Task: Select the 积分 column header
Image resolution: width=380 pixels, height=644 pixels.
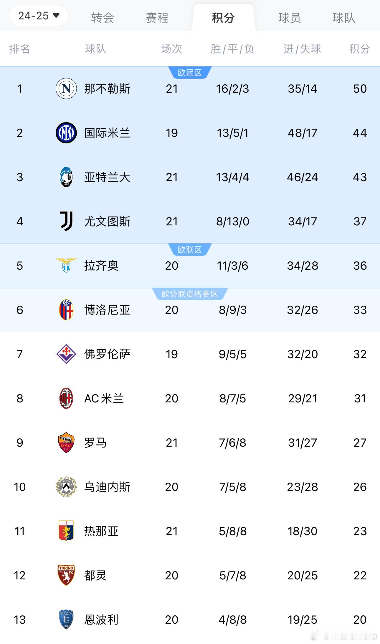Action: pyautogui.click(x=360, y=49)
